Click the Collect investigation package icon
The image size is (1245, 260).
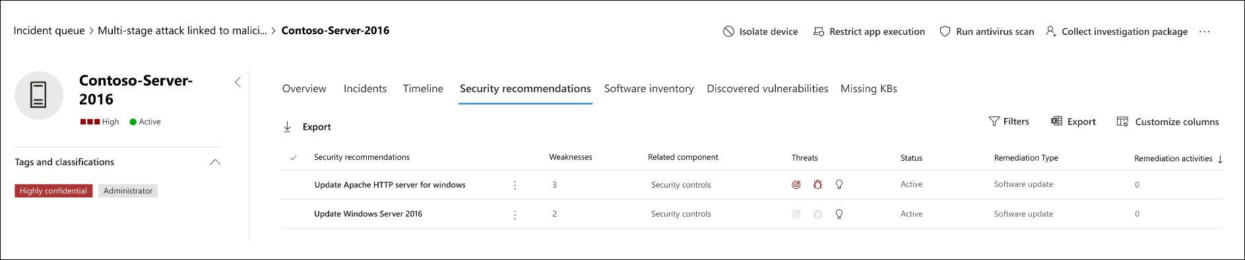pos(1051,32)
